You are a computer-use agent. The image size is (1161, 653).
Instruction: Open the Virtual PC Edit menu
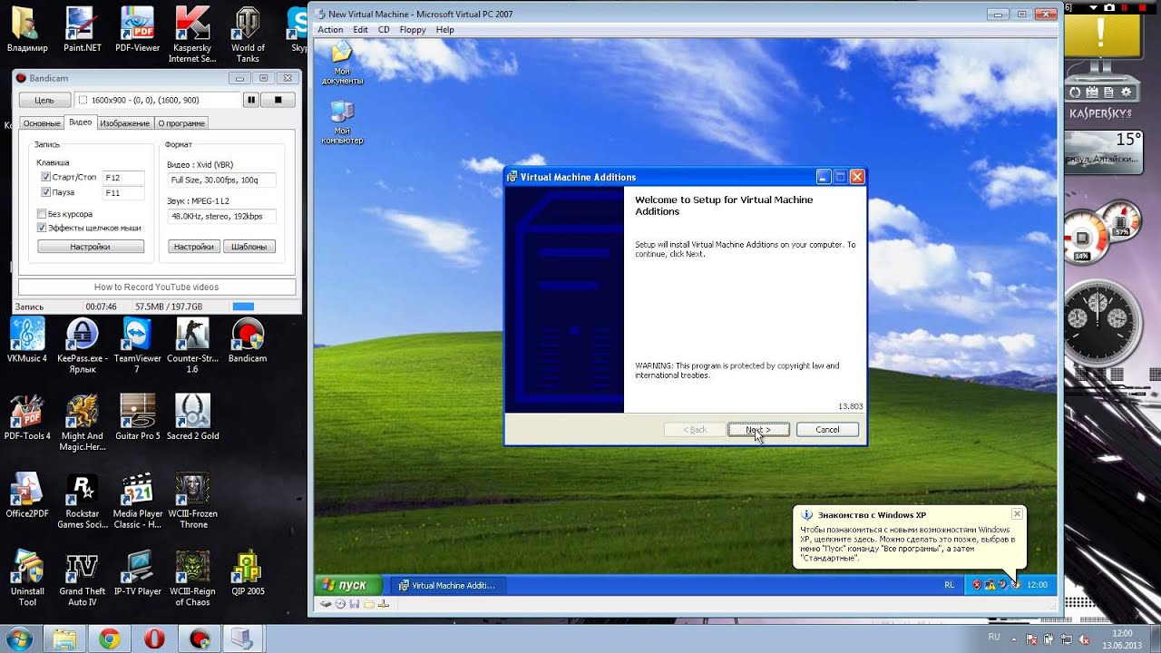click(360, 29)
